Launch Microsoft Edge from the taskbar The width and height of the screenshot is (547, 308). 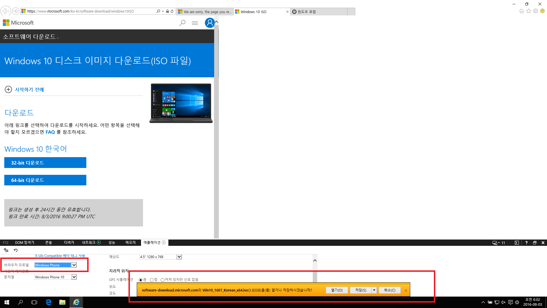(48, 302)
